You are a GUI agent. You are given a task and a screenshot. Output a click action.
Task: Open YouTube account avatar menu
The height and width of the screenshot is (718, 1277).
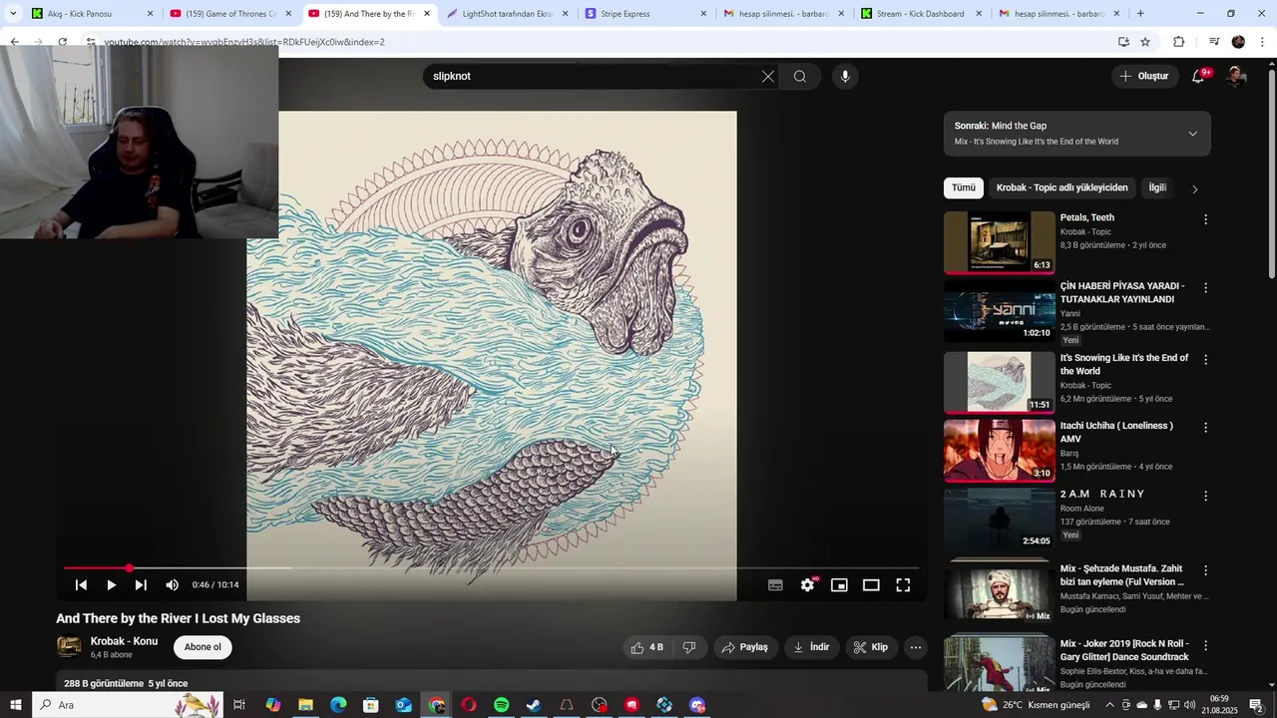[1236, 76]
